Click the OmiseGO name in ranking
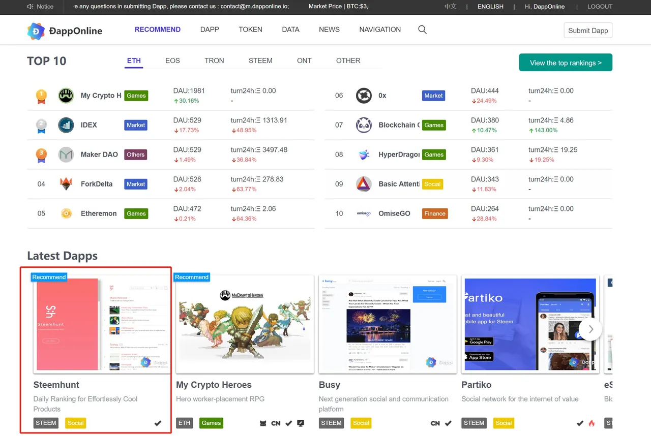Screen dimensions: 651x436 (394, 213)
